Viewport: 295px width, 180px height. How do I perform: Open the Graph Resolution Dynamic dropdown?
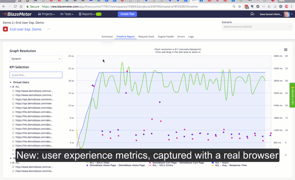click(x=36, y=59)
